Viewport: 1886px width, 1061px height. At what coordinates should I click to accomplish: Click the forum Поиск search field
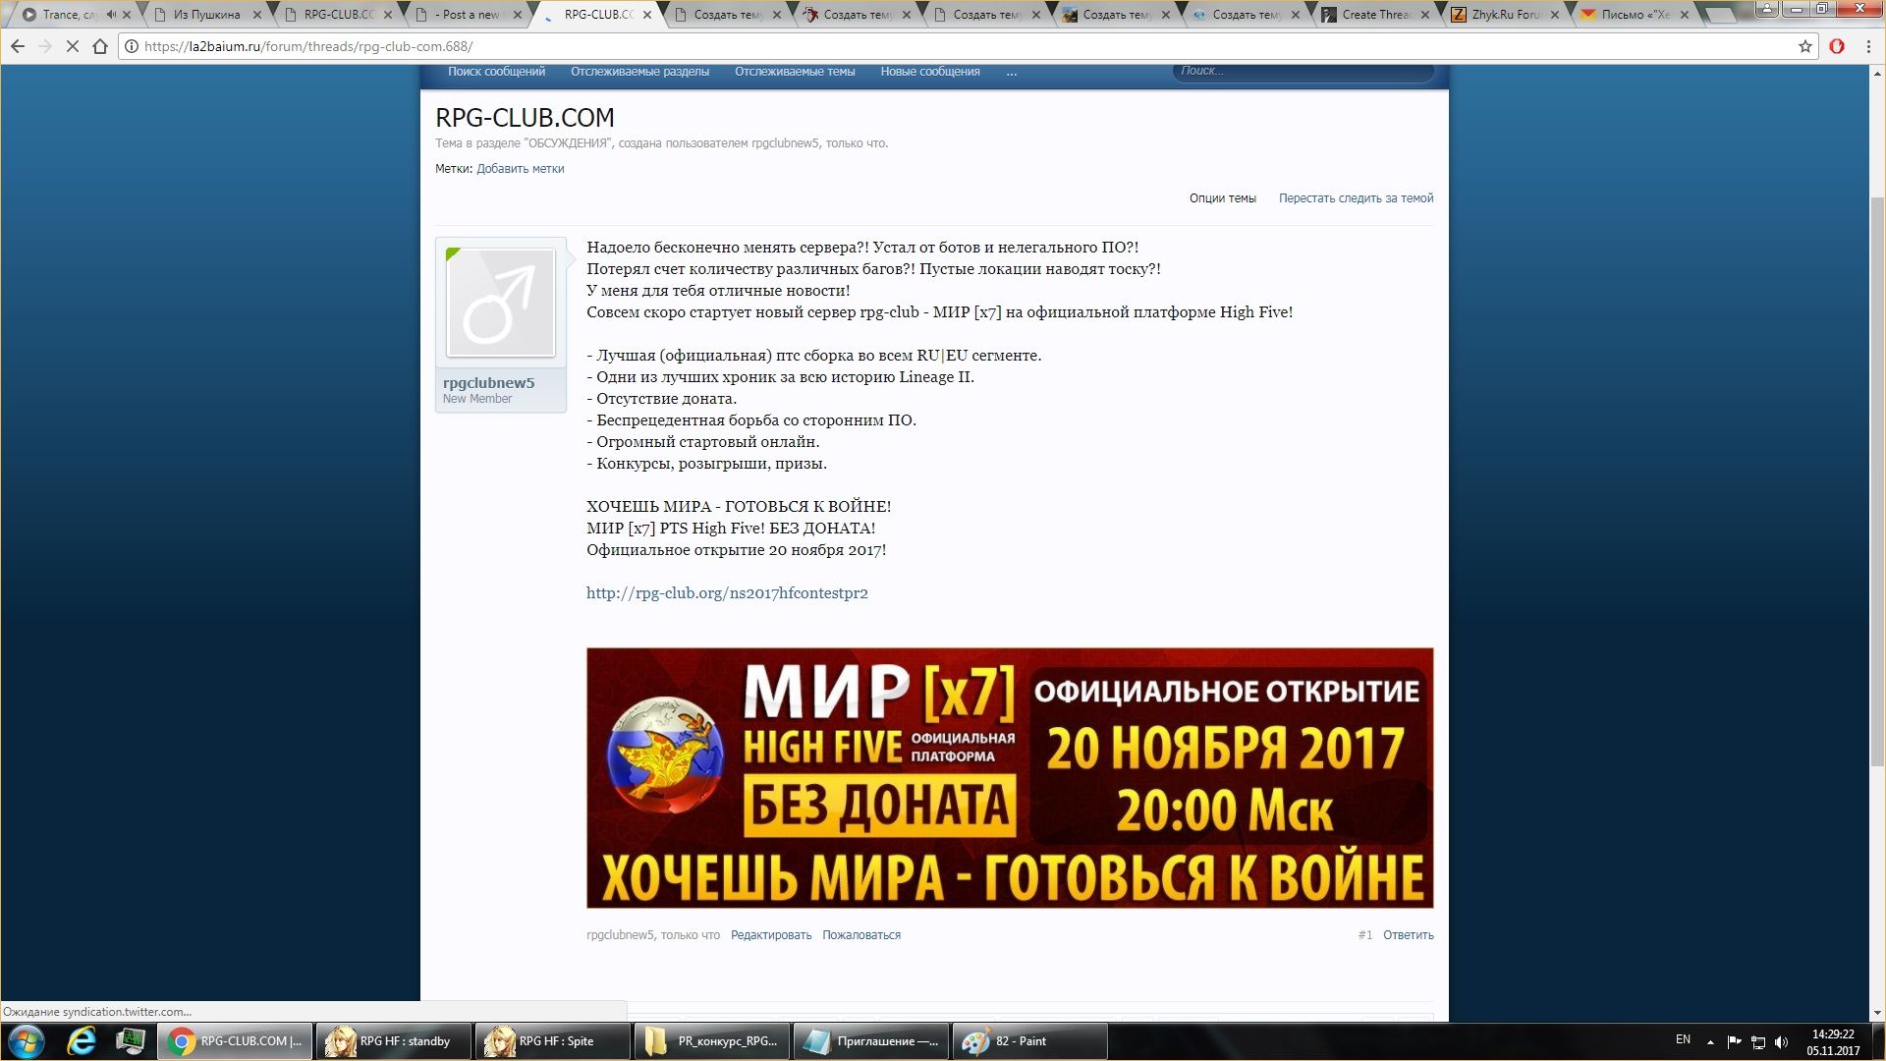point(1304,72)
